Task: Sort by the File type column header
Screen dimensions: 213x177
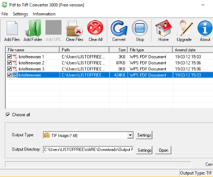Action: (150, 50)
